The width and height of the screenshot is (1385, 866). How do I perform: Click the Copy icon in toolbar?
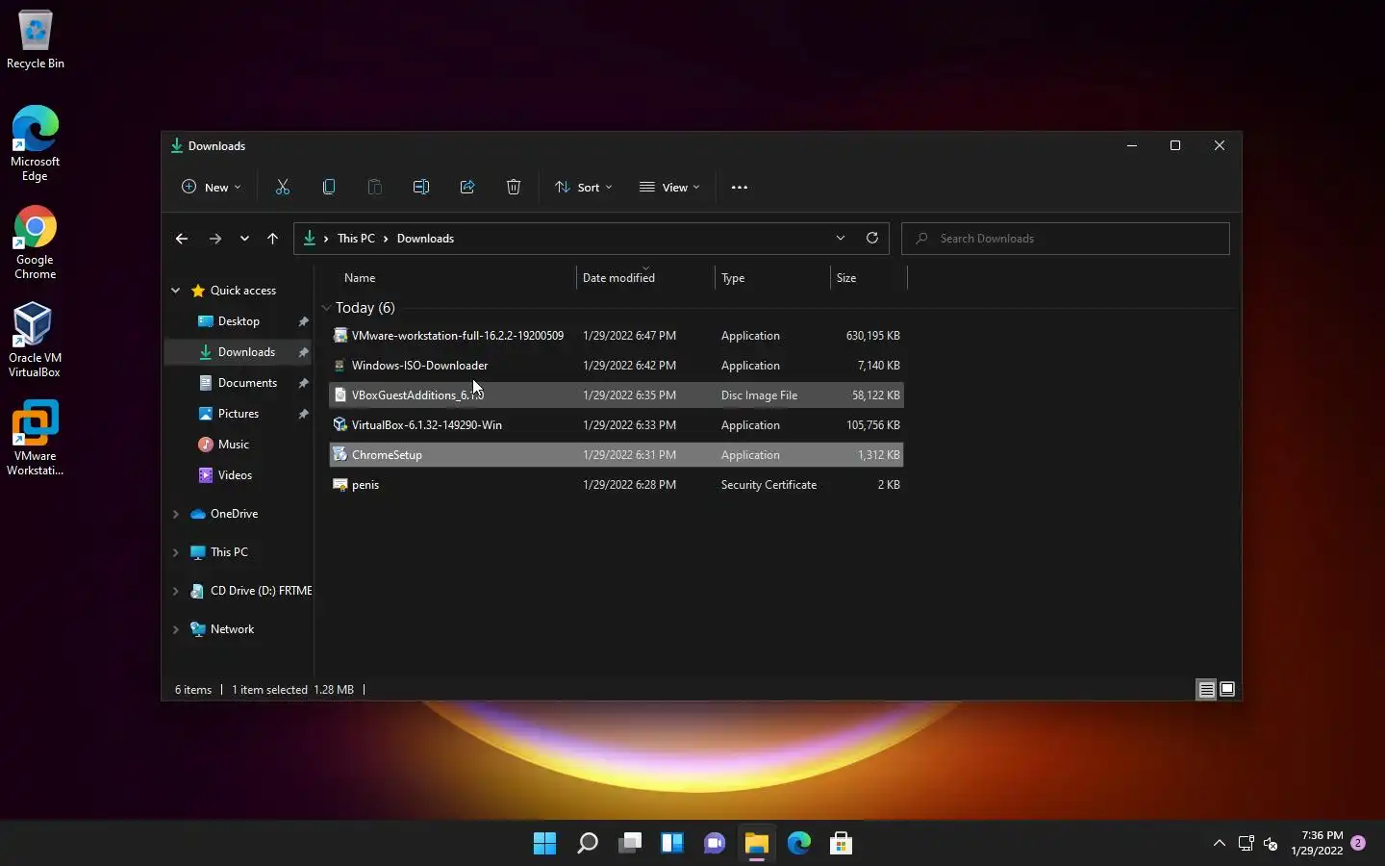tap(329, 188)
